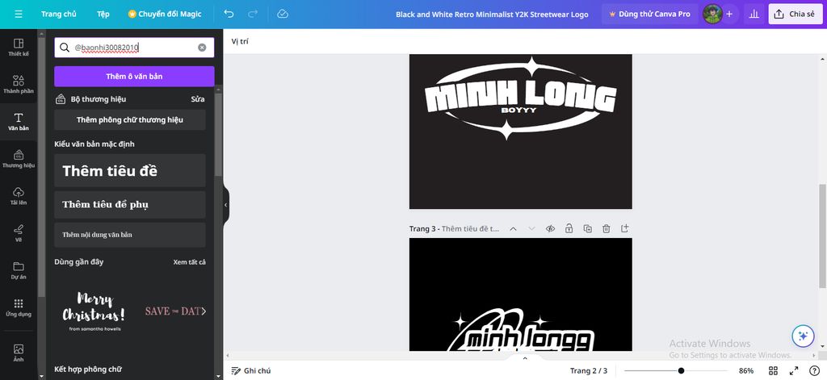Open the Tệp file menu
The width and height of the screenshot is (827, 380).
point(103,15)
